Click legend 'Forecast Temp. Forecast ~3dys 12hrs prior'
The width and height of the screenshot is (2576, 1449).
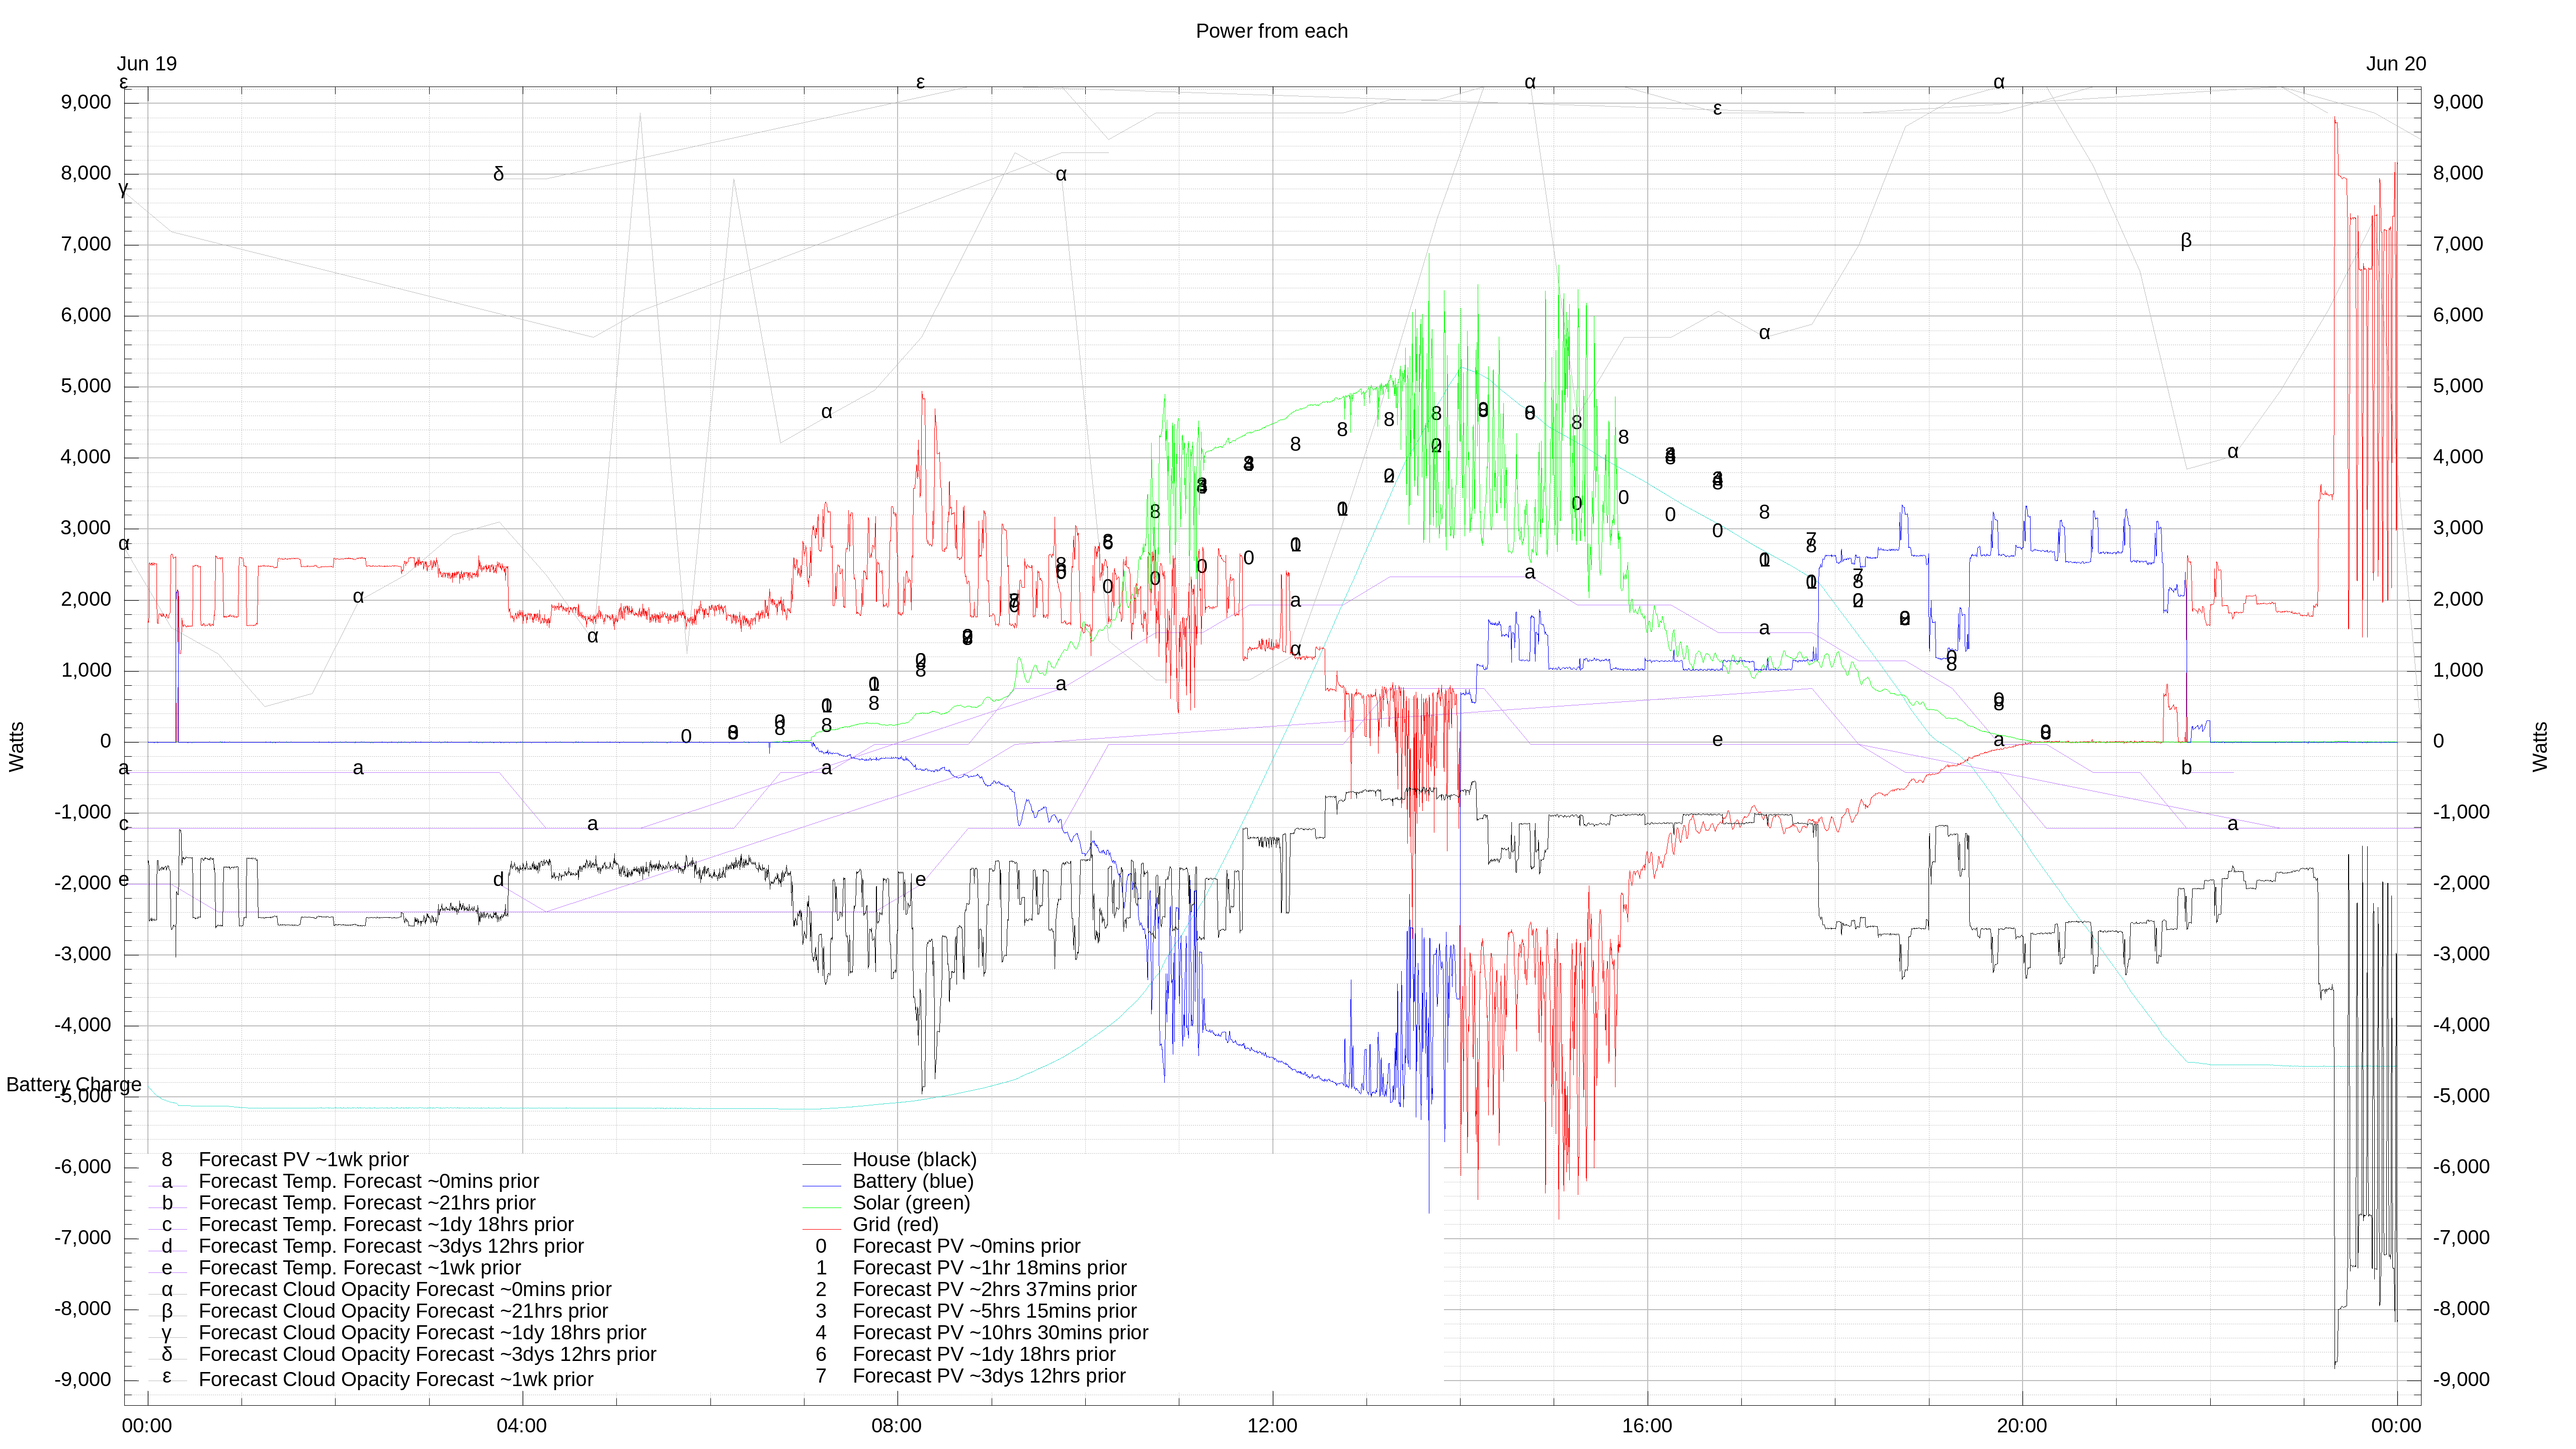click(x=391, y=1247)
